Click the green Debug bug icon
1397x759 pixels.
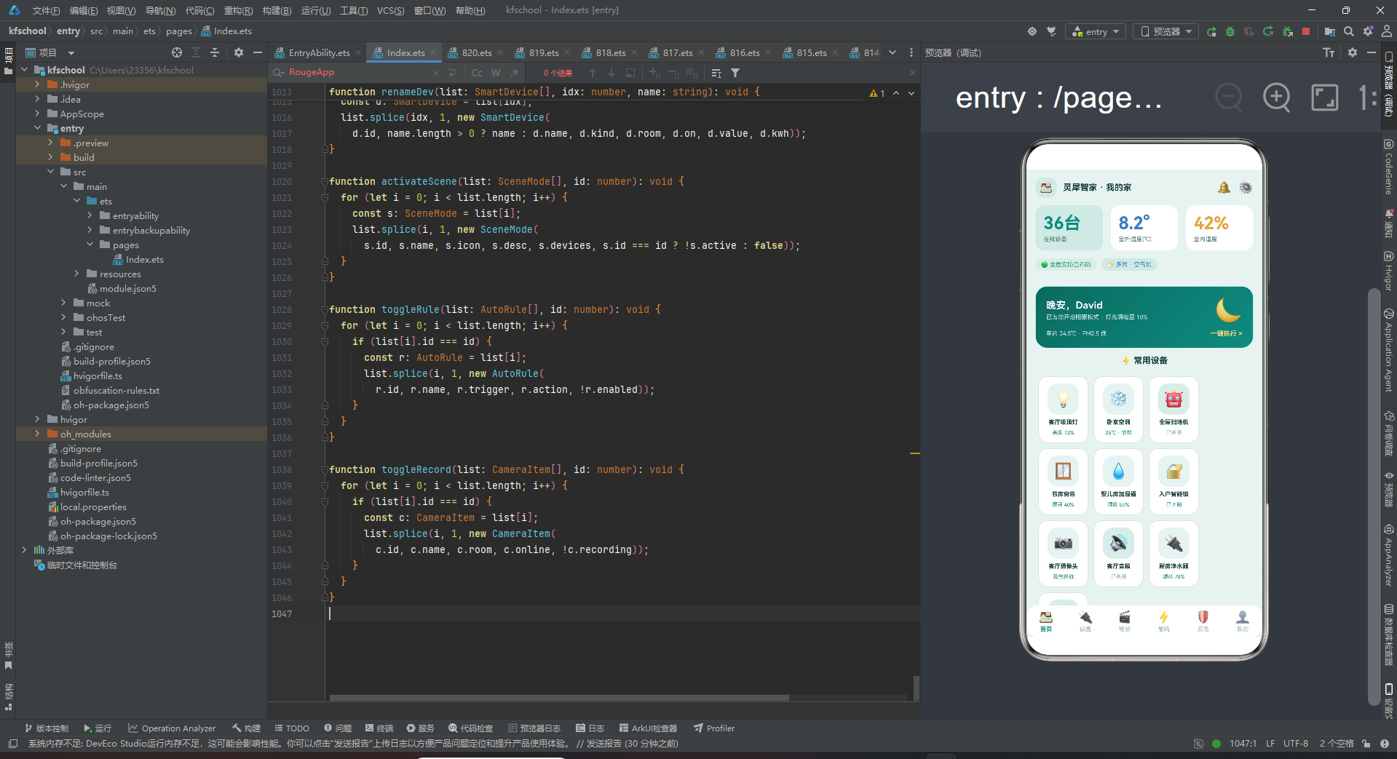[1230, 31]
